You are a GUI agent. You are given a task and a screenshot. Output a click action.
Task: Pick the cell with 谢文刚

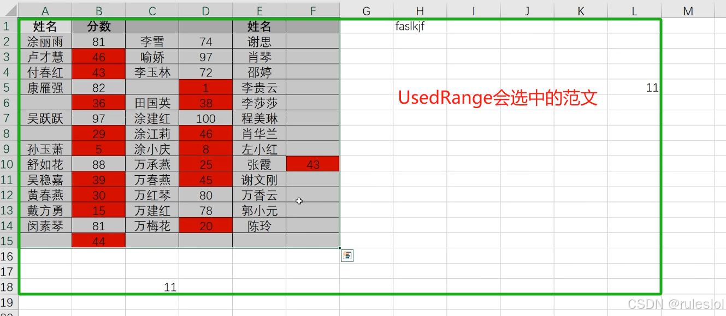coord(259,180)
